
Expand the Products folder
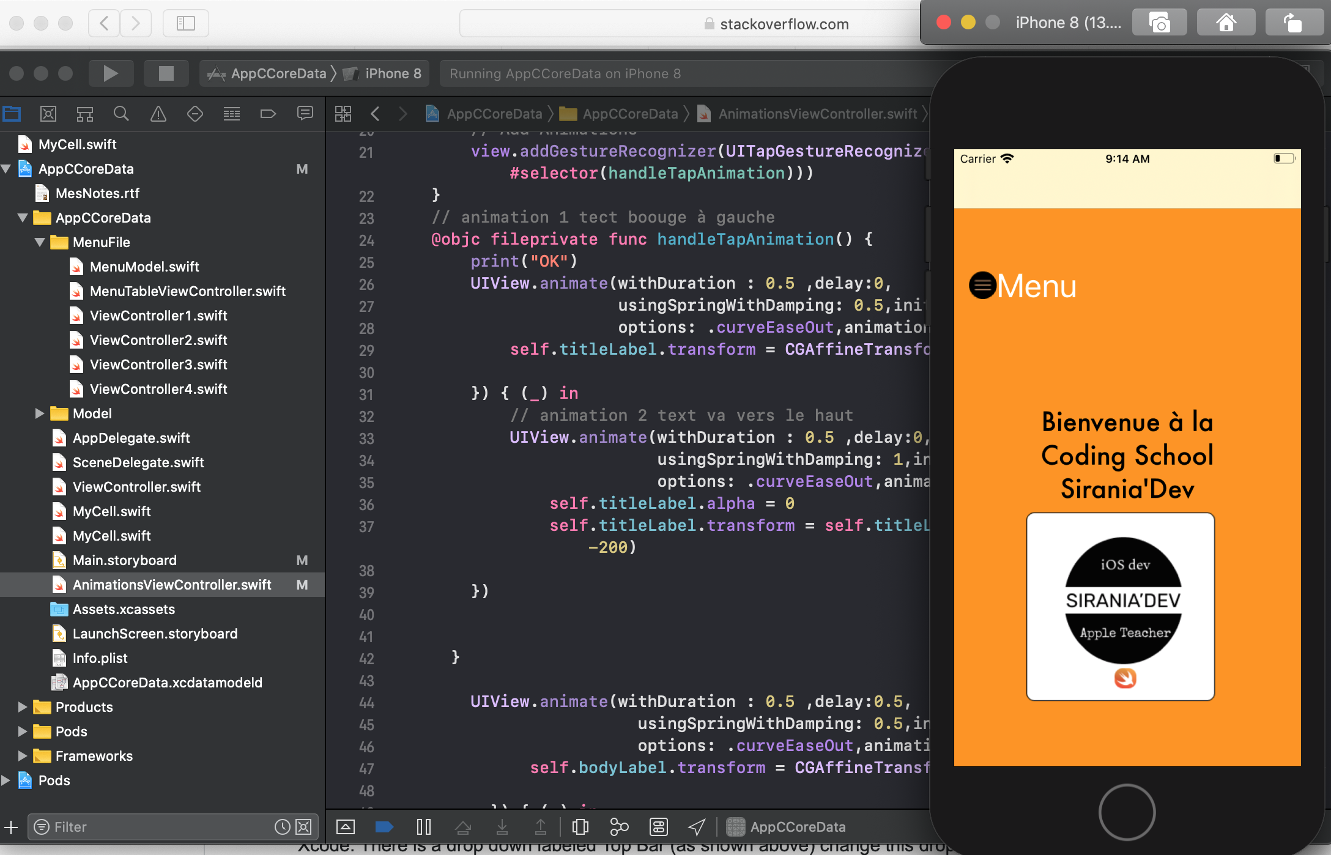pos(23,707)
